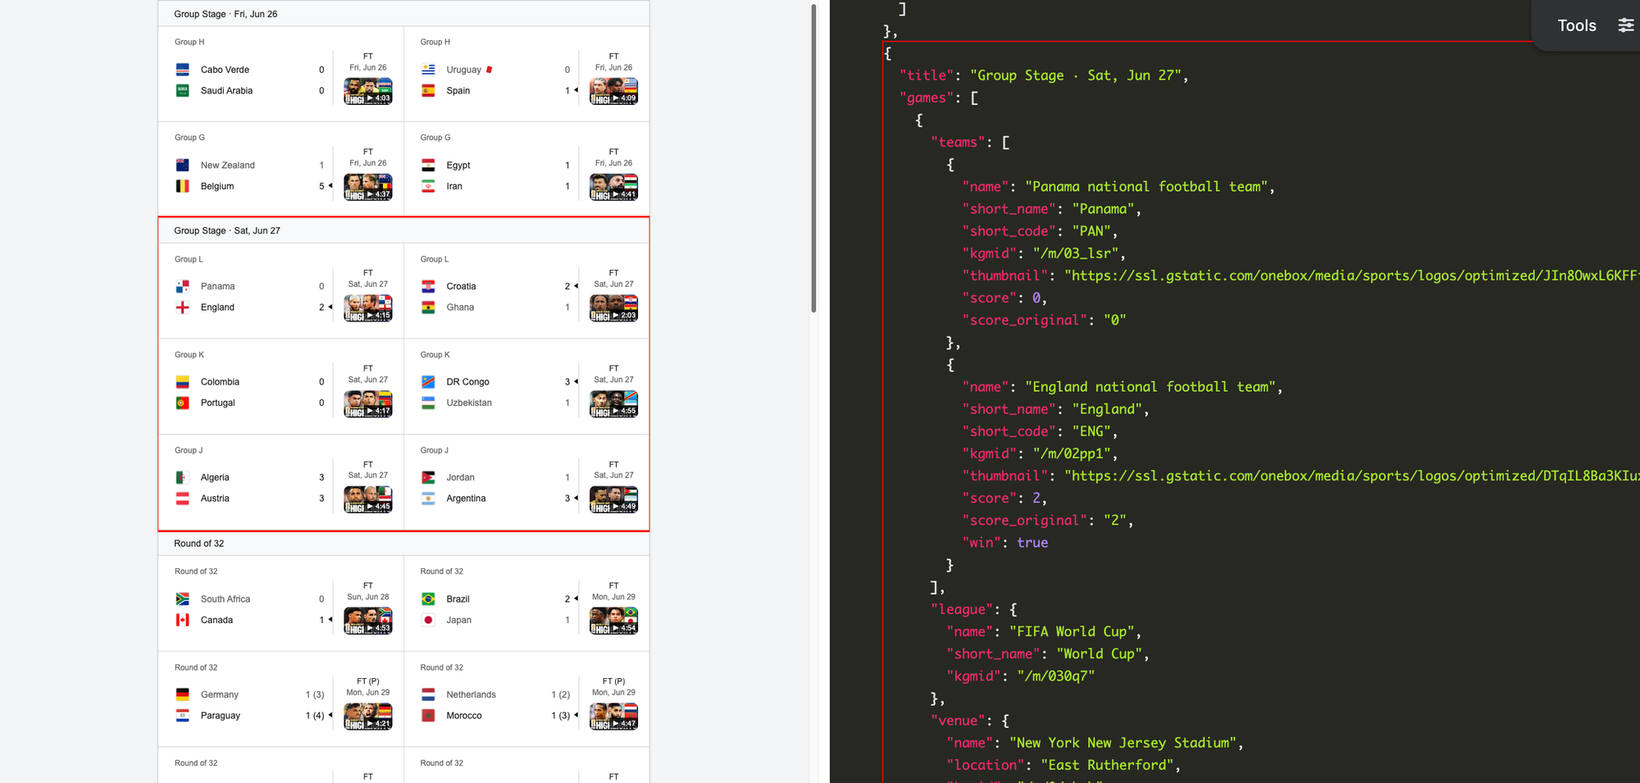Click the "win": true JSON value
Image resolution: width=1640 pixels, height=783 pixels.
(x=1032, y=543)
